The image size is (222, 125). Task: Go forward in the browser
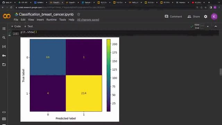7,7
